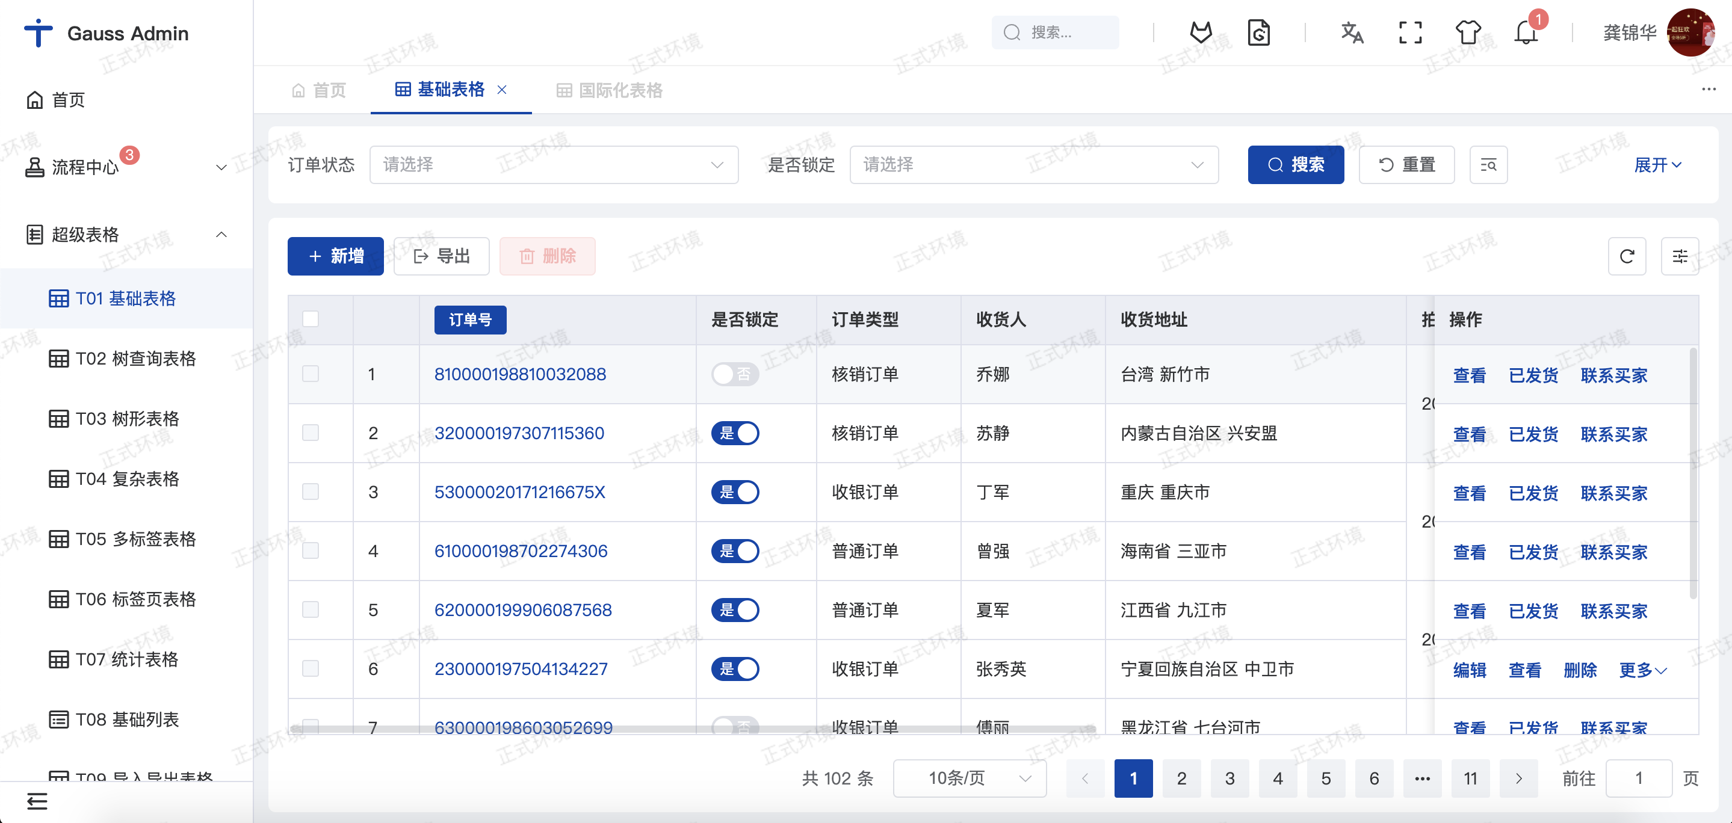
Task: Disable lock switch for receiver 丁军
Action: pos(735,492)
